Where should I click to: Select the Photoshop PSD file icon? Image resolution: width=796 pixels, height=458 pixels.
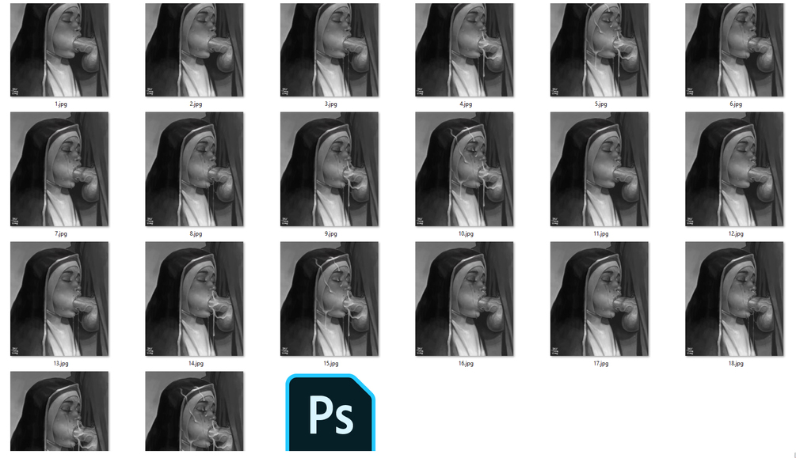[x=330, y=412]
